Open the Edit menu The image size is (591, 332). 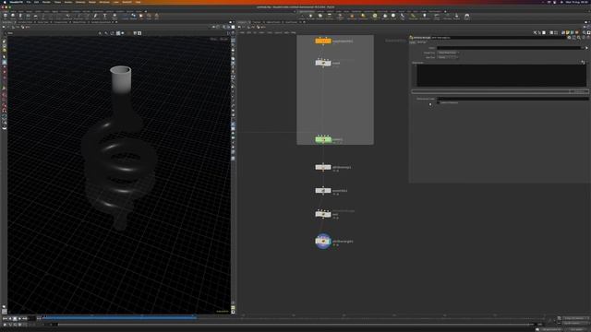(x=36, y=2)
